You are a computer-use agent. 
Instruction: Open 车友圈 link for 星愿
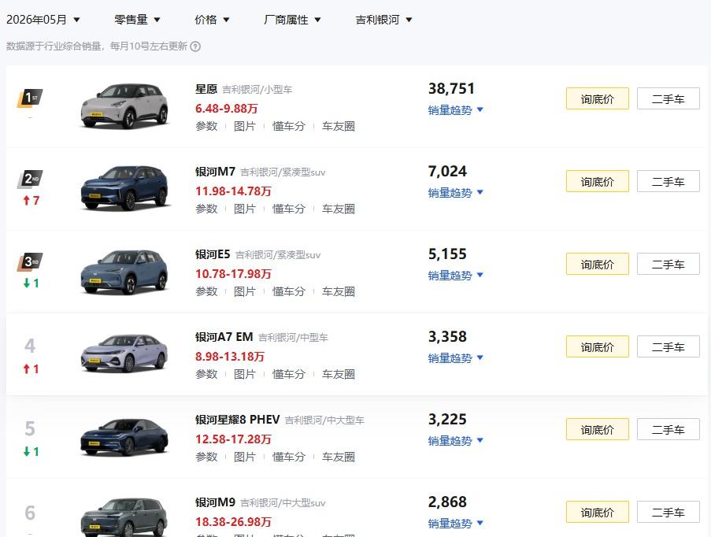tap(339, 126)
